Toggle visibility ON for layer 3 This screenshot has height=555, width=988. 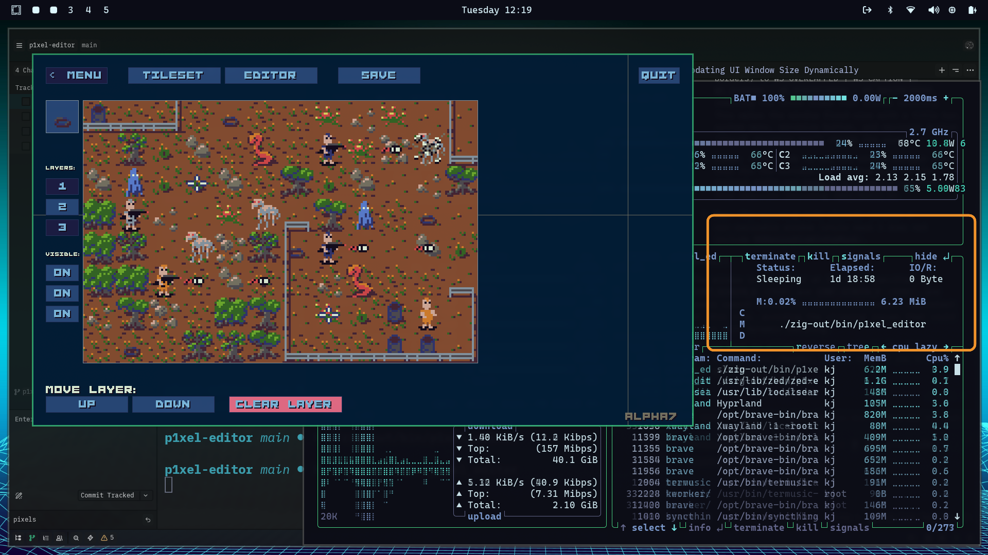pos(62,313)
